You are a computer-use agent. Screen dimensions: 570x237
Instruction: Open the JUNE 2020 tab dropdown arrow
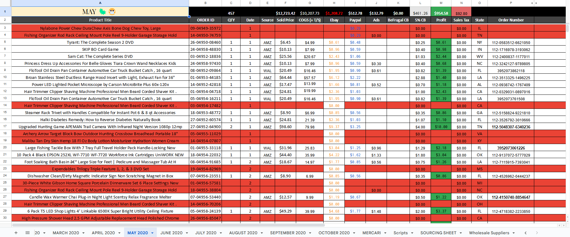click(187, 233)
